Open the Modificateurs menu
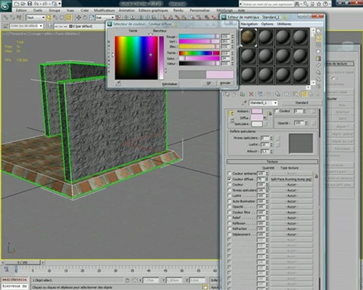Viewport: 363px width, 290px height. (104, 10)
